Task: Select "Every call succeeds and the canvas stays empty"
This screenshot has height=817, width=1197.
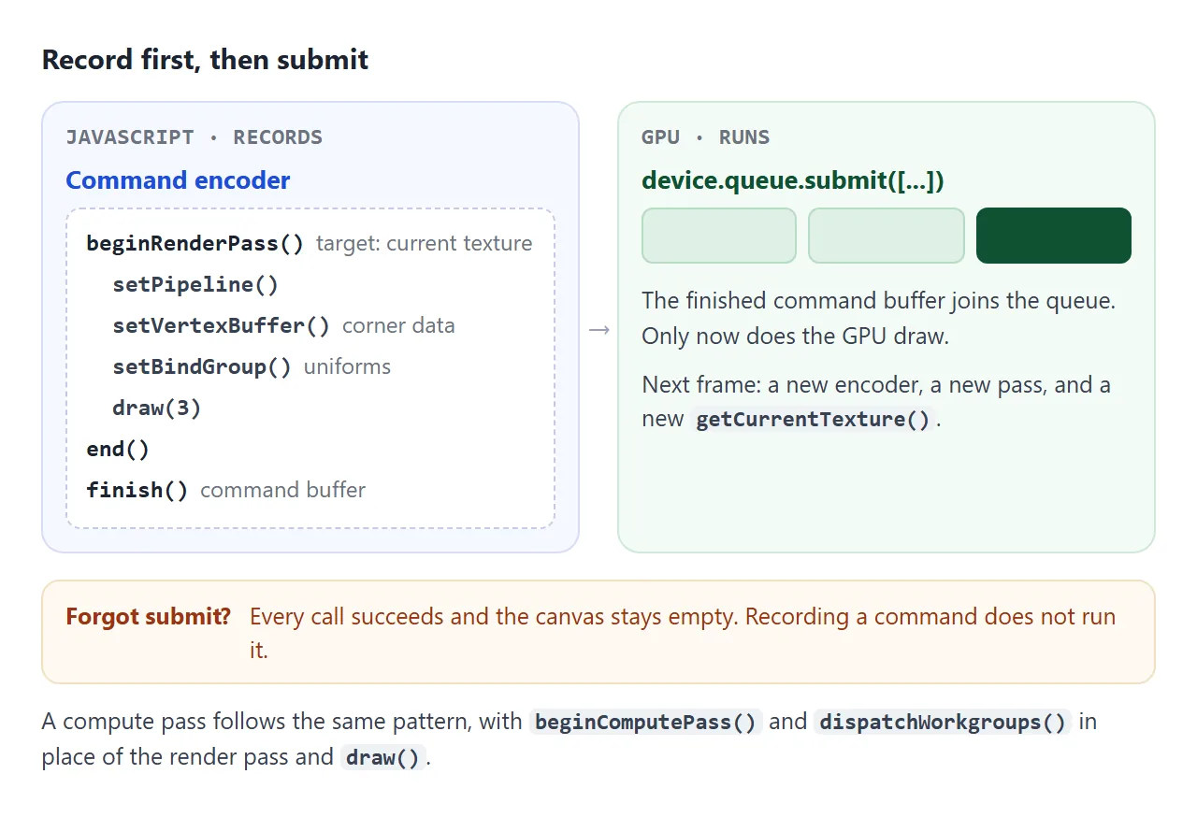Action: [492, 617]
